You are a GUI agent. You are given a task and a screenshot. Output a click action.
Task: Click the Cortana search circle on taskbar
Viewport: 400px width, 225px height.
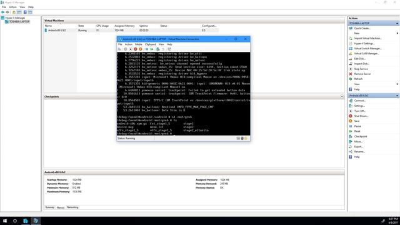click(15, 221)
